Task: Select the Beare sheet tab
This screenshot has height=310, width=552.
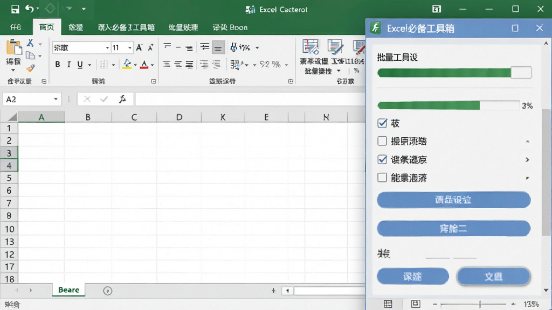Action: coord(68,290)
